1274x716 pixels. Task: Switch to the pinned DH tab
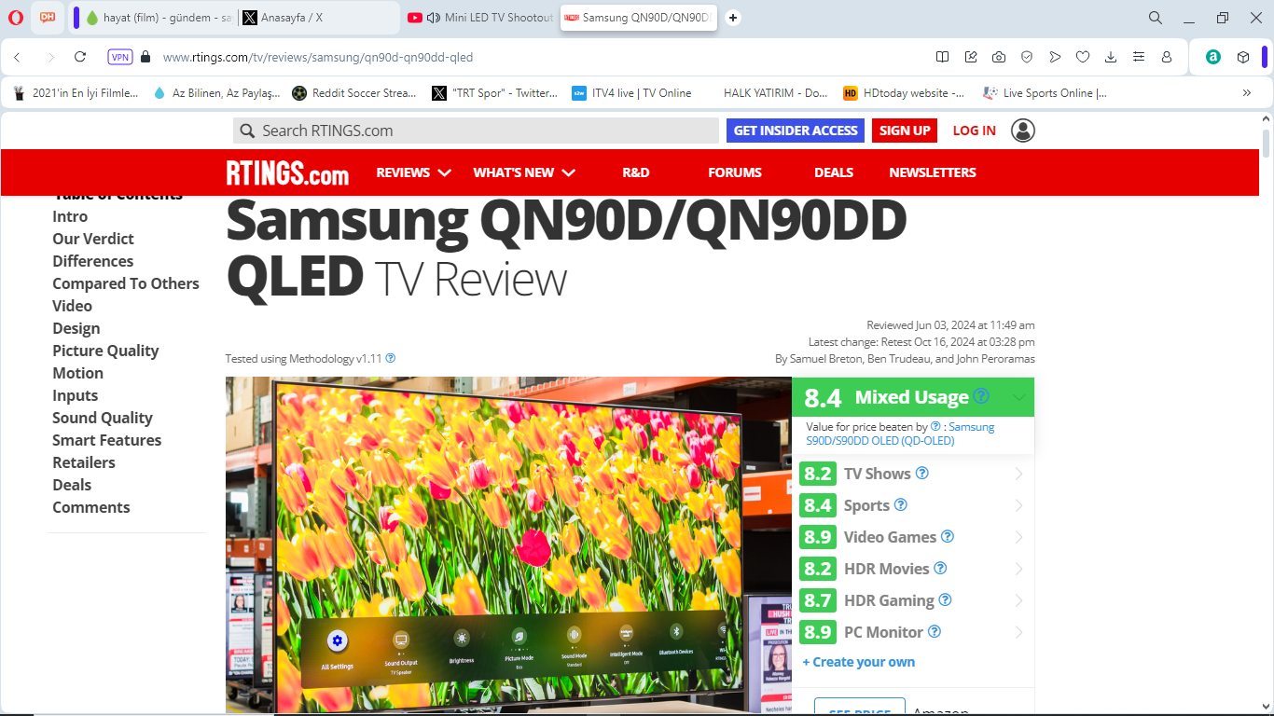48,17
